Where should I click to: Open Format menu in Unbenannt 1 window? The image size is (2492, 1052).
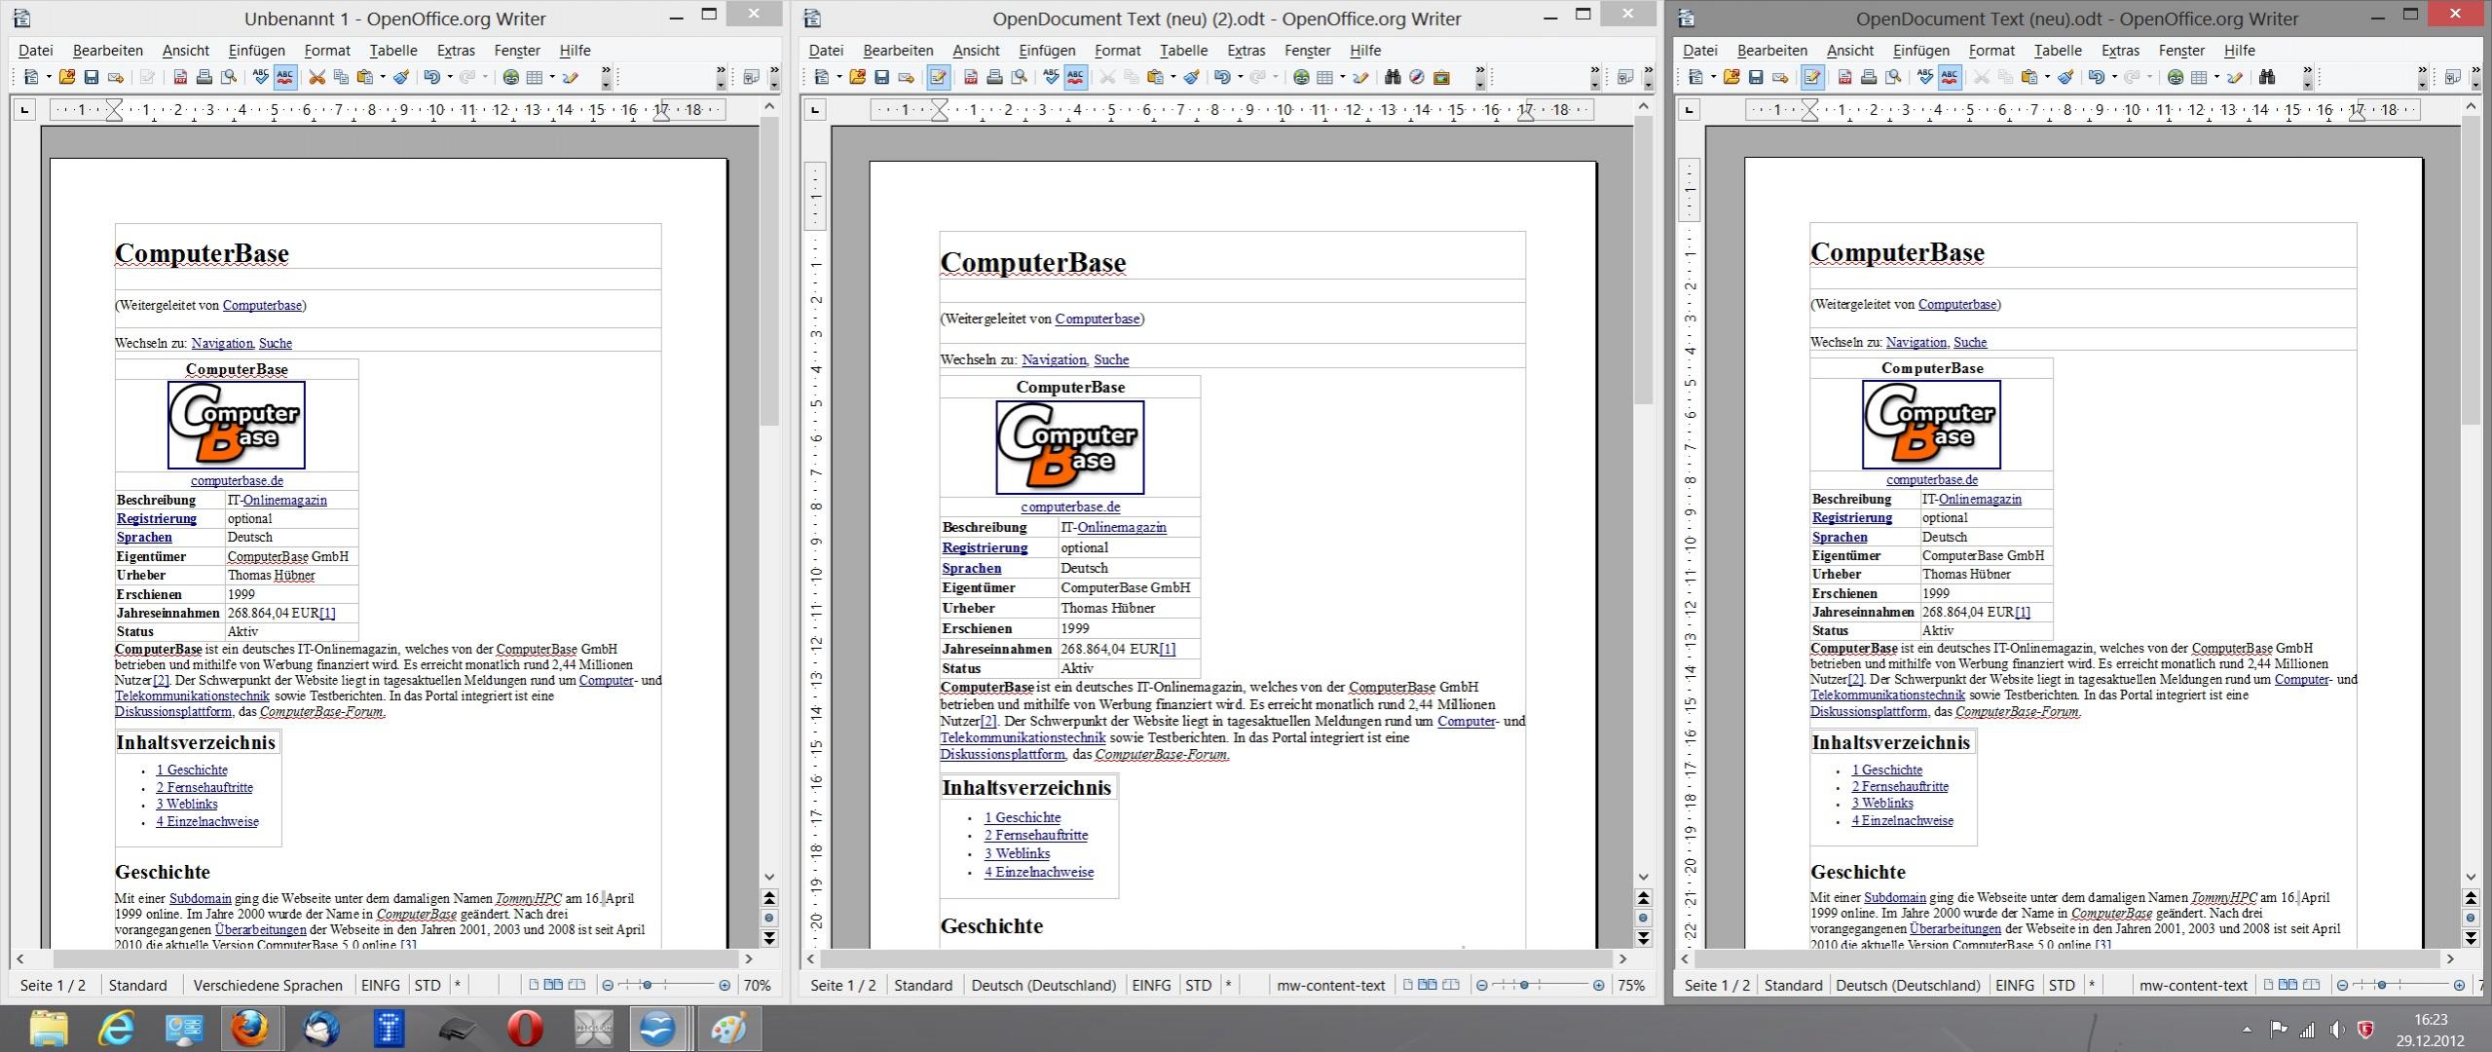[x=326, y=51]
